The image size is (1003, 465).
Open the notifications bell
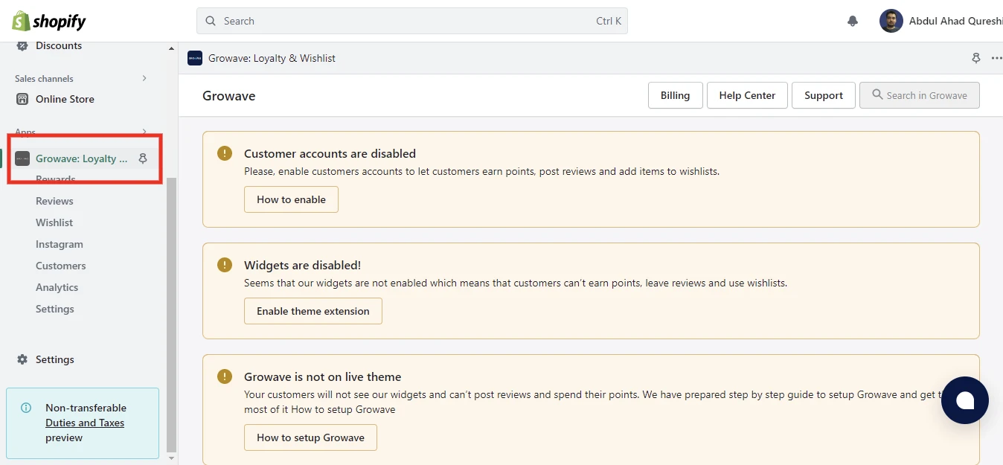(853, 21)
